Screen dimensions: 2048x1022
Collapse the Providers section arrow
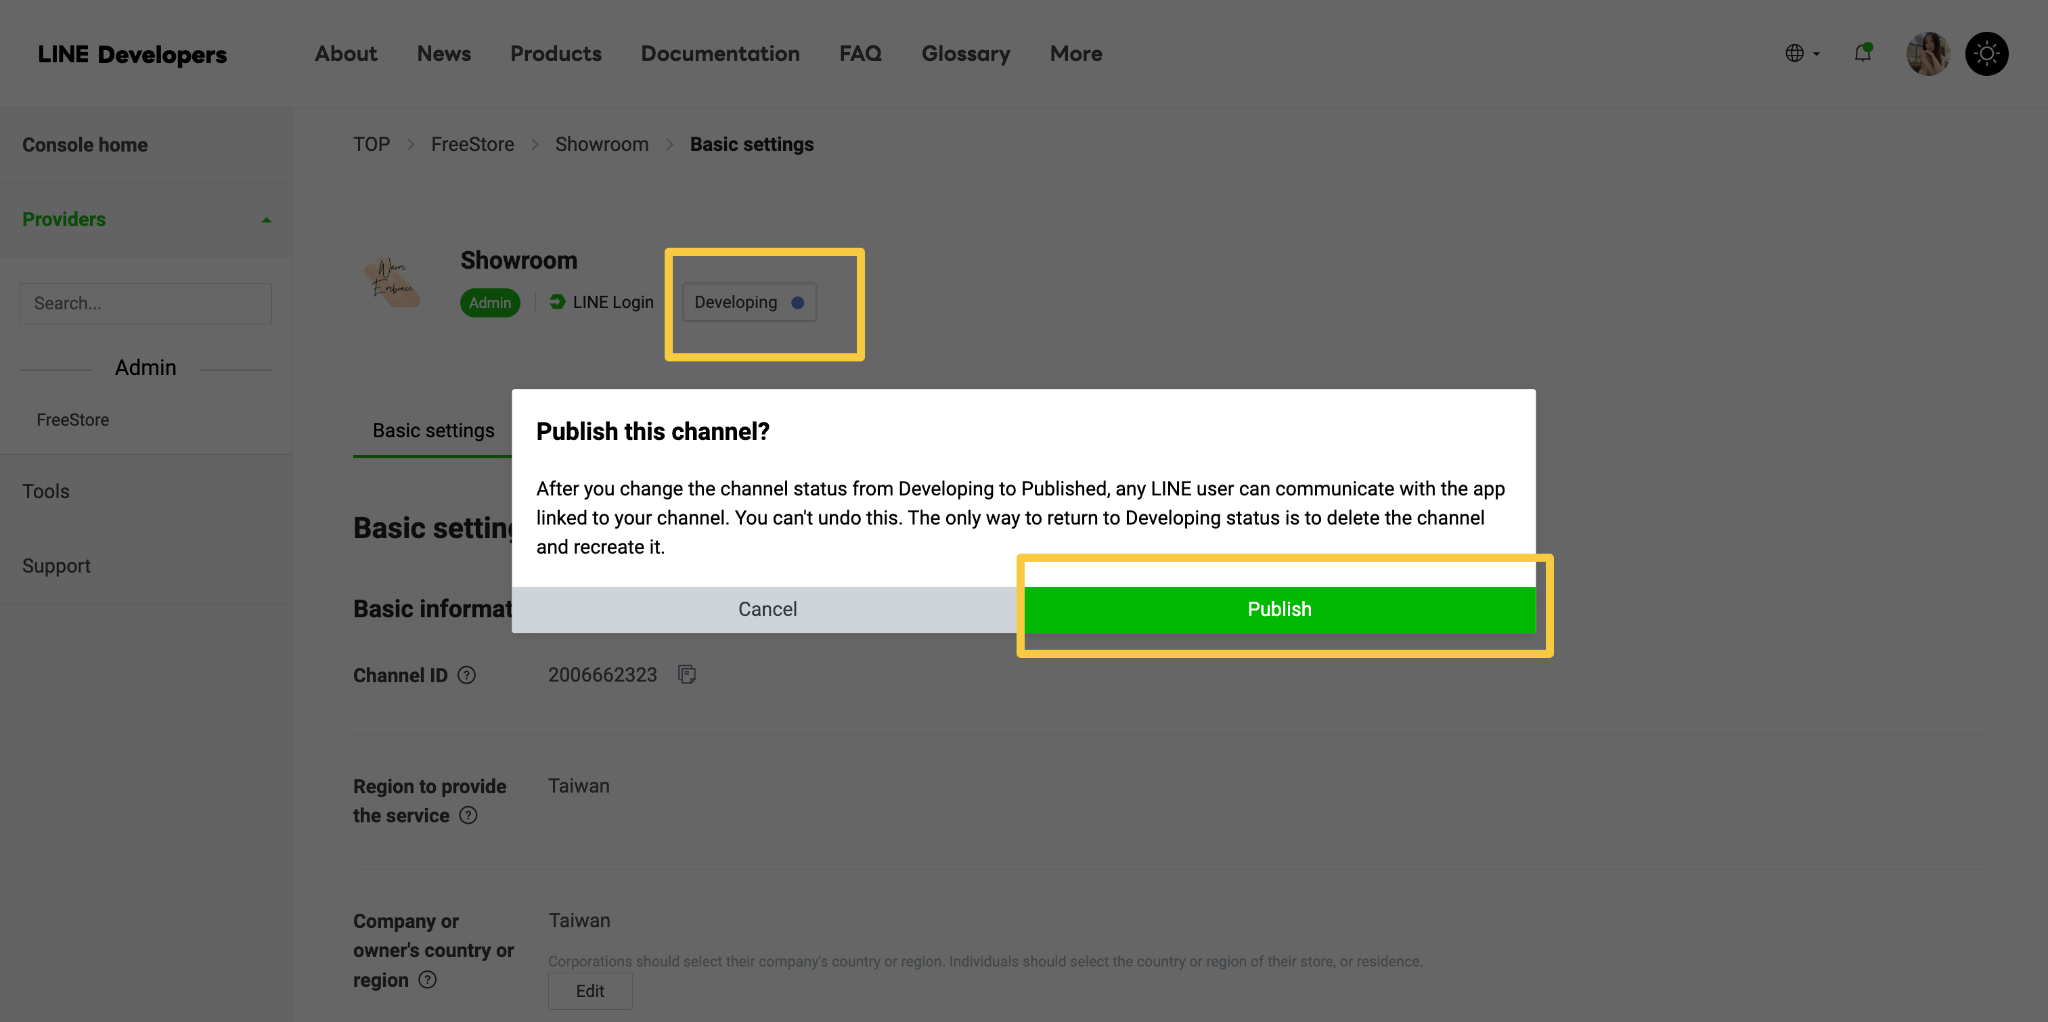[x=267, y=221]
